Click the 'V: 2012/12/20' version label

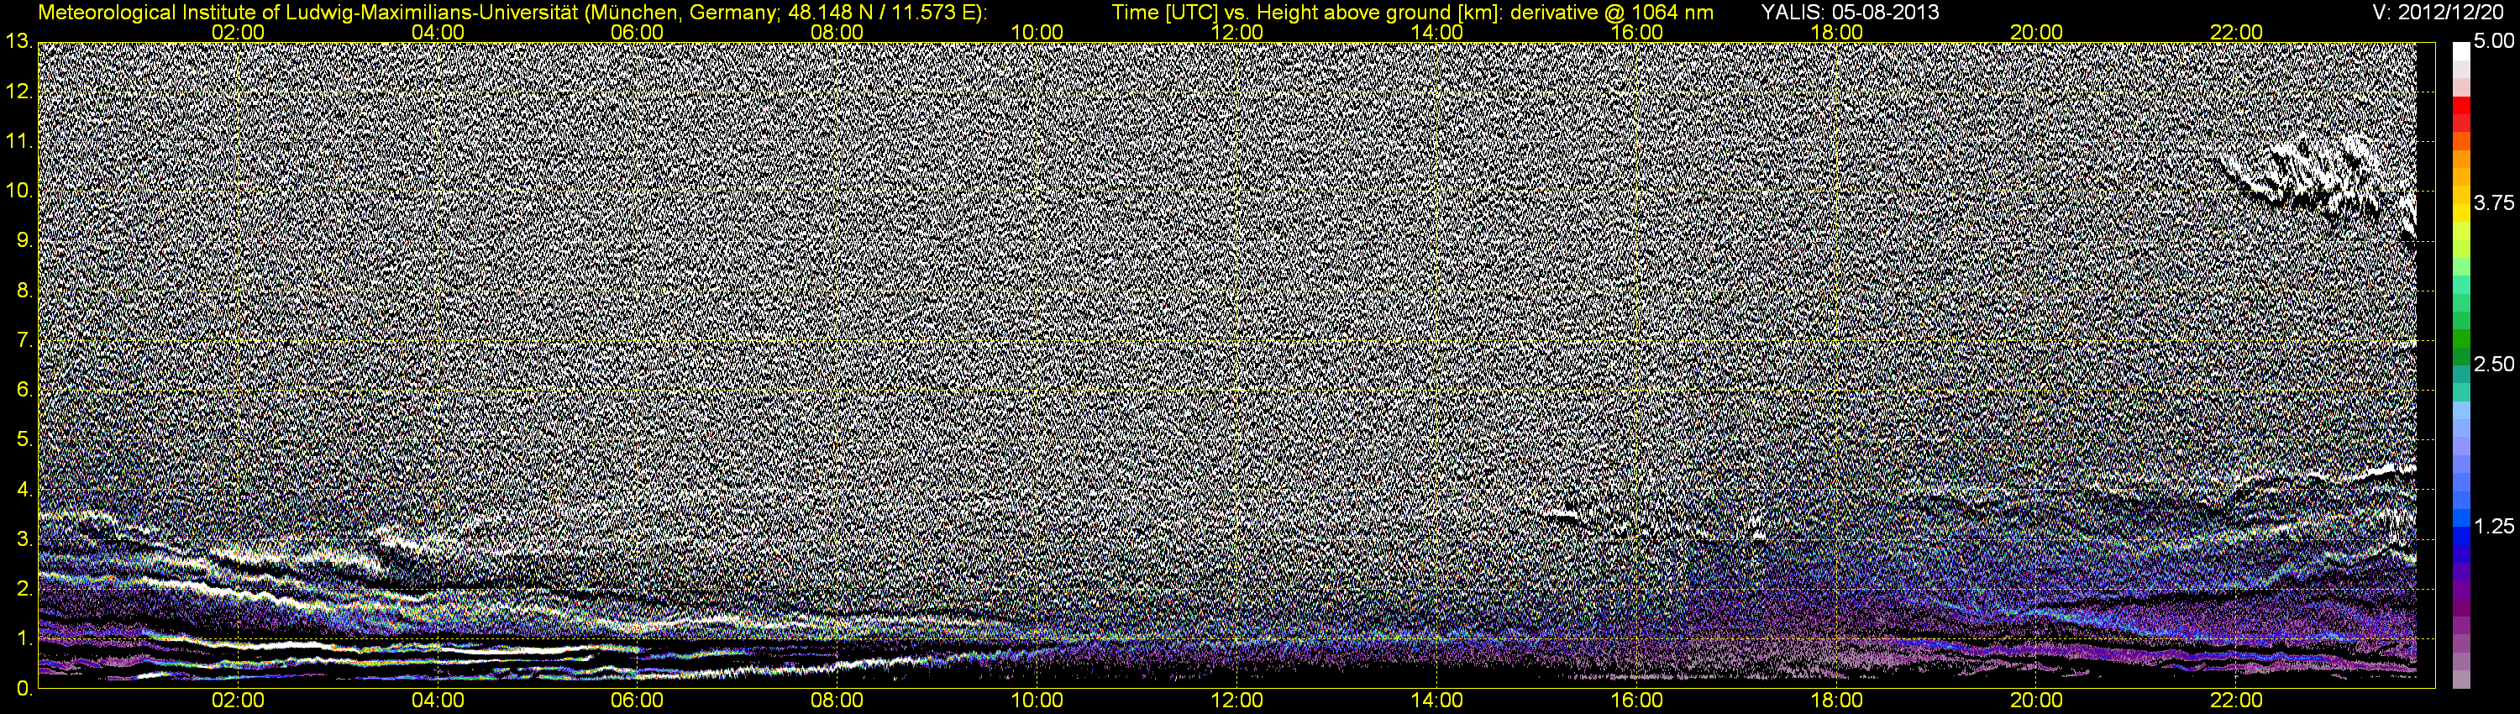pos(2439,13)
